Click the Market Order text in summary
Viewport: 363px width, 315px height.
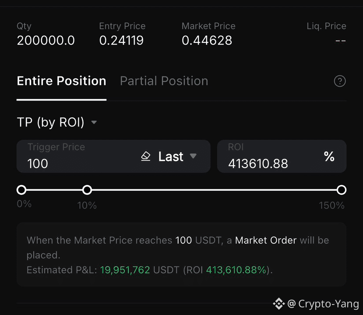coord(266,240)
